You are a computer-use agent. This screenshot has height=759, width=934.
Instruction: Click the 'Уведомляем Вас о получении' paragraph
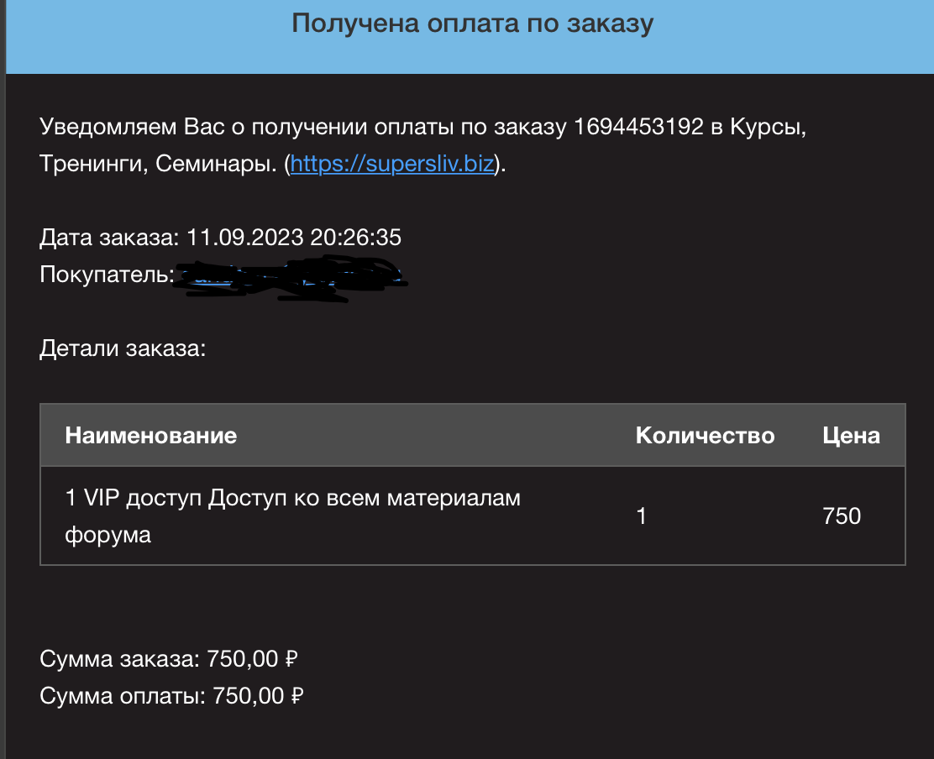[x=423, y=144]
